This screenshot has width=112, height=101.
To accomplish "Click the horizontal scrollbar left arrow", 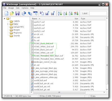I will coord(31,92).
